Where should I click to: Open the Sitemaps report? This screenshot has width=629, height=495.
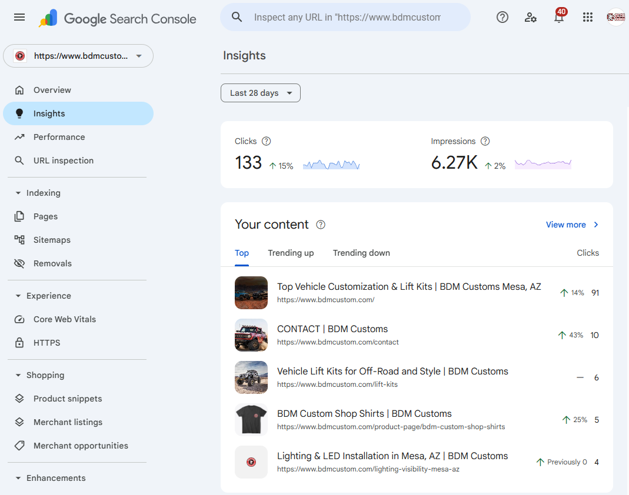78,240
